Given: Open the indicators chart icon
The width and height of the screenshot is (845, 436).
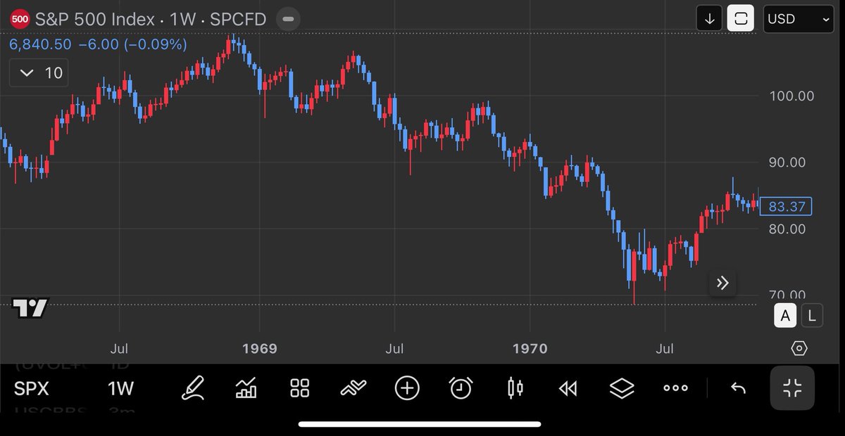Looking at the screenshot, I should (x=246, y=387).
